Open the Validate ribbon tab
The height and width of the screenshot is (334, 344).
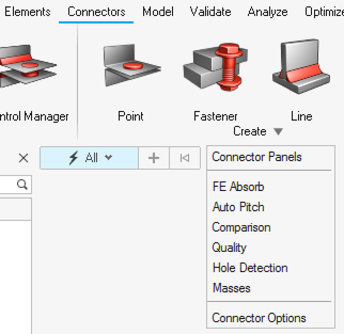coord(210,12)
